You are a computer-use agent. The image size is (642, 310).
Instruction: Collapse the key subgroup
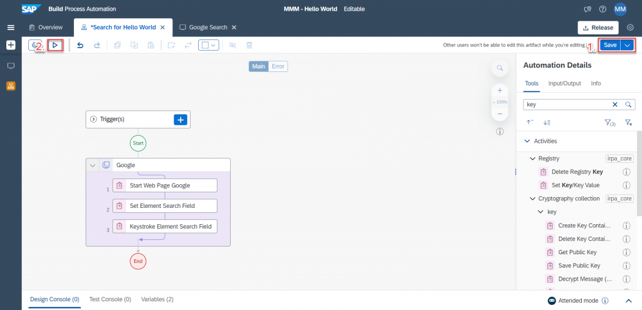pyautogui.click(x=540, y=212)
